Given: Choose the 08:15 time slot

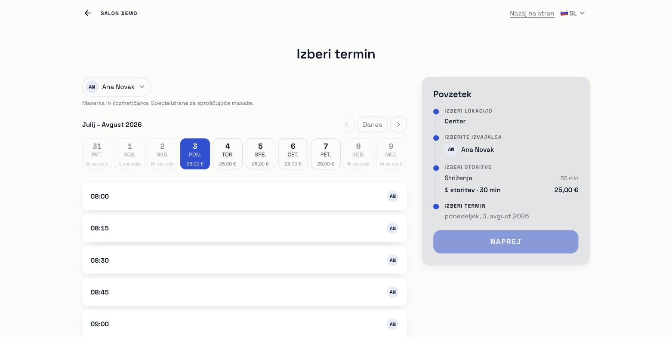Looking at the screenshot, I should 244,228.
